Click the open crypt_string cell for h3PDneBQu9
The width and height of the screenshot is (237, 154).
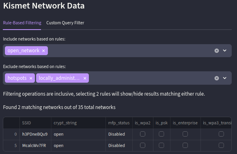coord(78,134)
